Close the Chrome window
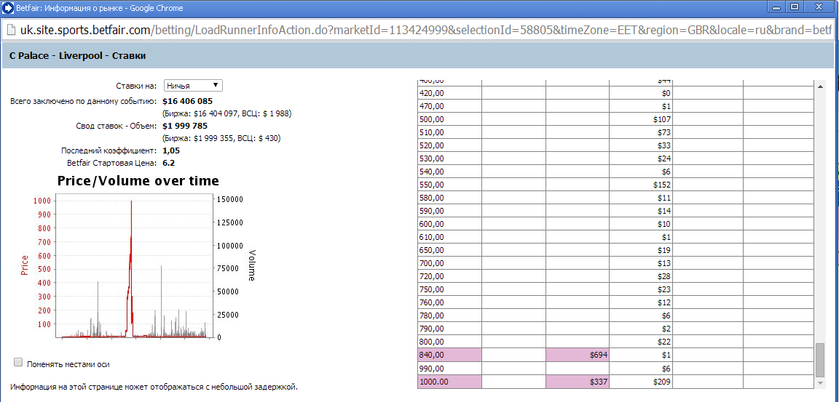The width and height of the screenshot is (839, 402). (819, 7)
